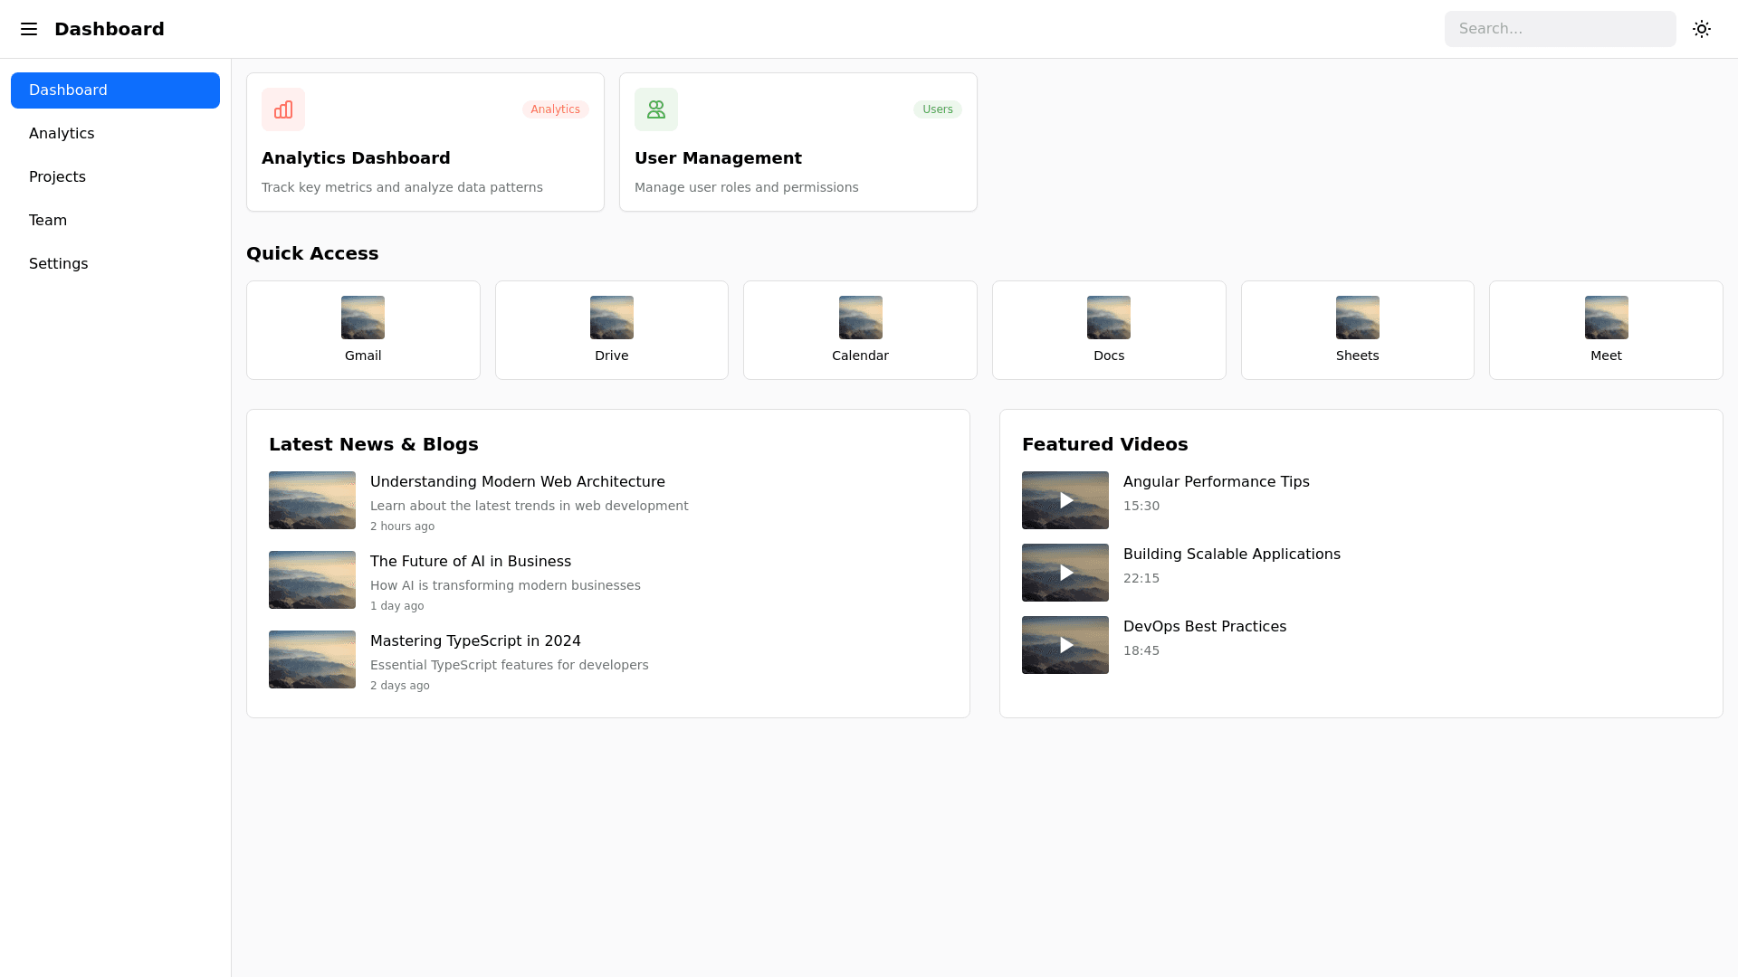Viewport: 1738px width, 977px height.
Task: Click the hamburger menu icon
Action: (x=29, y=29)
